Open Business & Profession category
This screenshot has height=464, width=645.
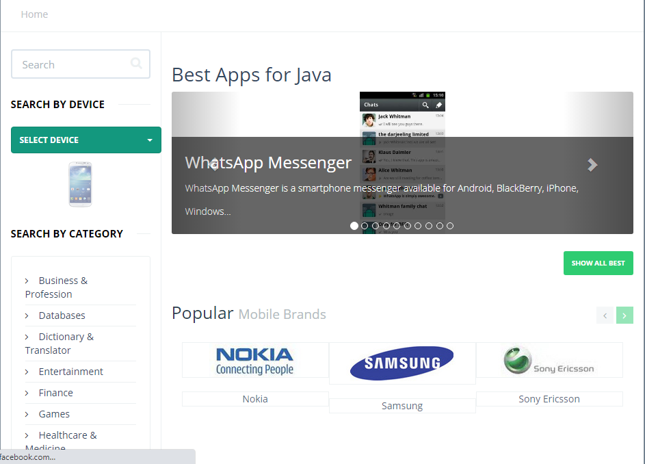(x=56, y=287)
